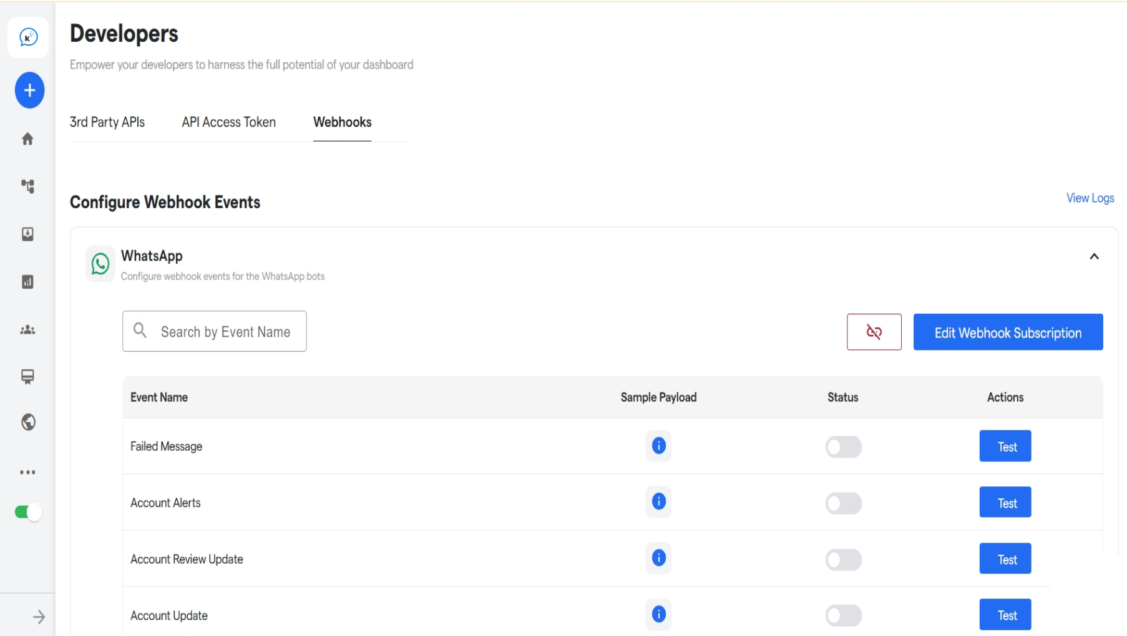
Task: View analytics via the bar chart icon
Action: (x=27, y=282)
